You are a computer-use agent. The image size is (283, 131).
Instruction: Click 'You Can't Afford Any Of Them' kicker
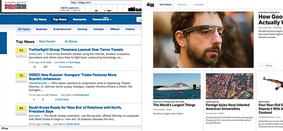click(169, 102)
